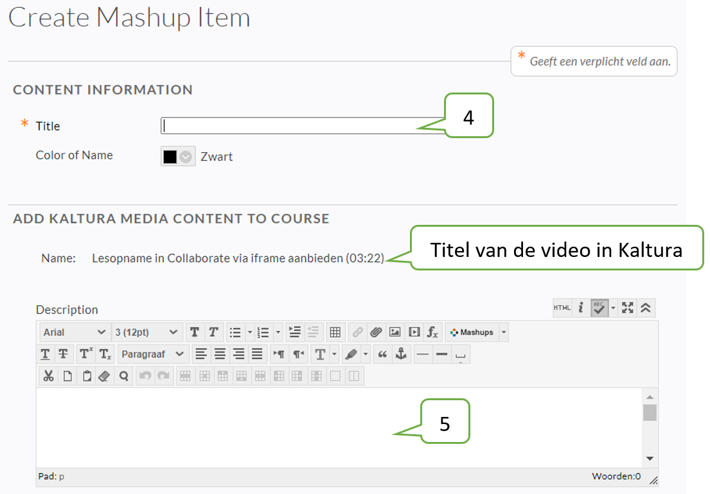Open the math formula editor (fx)
Viewport: 710px width, 494px height.
tap(432, 332)
